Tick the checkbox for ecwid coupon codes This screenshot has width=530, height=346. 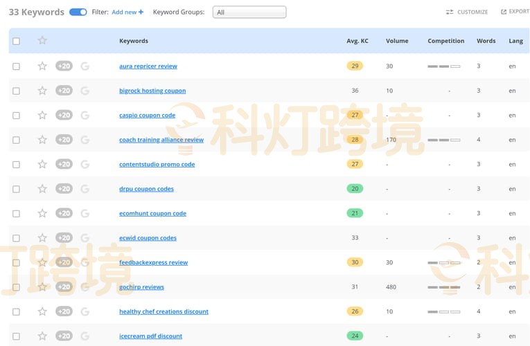point(17,238)
